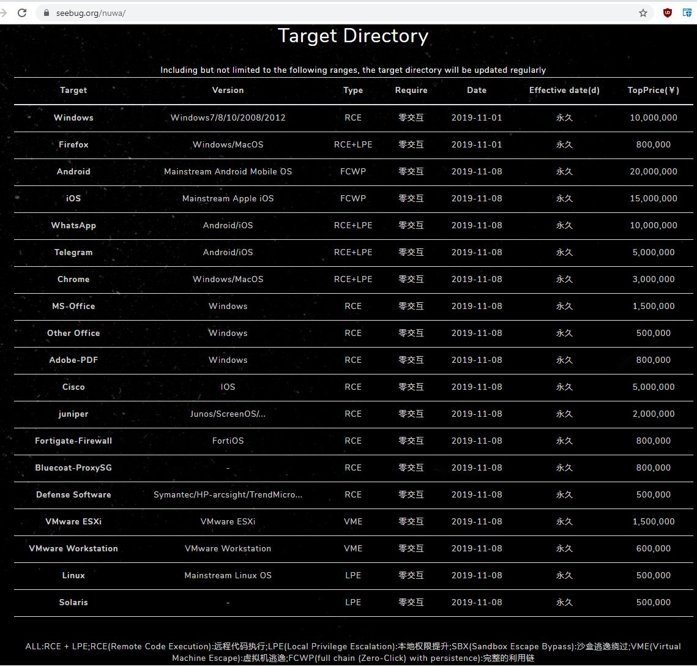Click the Solaris target cell
The height and width of the screenshot is (667, 697).
[73, 603]
